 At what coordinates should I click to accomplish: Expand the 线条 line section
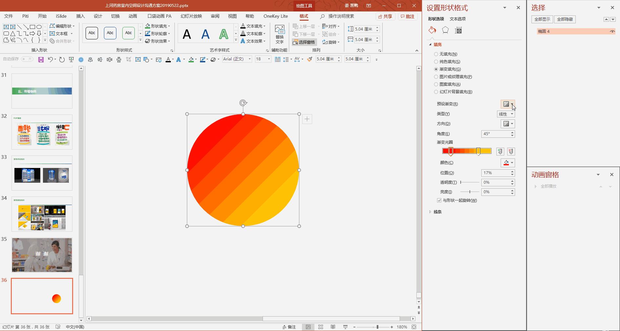tap(437, 212)
